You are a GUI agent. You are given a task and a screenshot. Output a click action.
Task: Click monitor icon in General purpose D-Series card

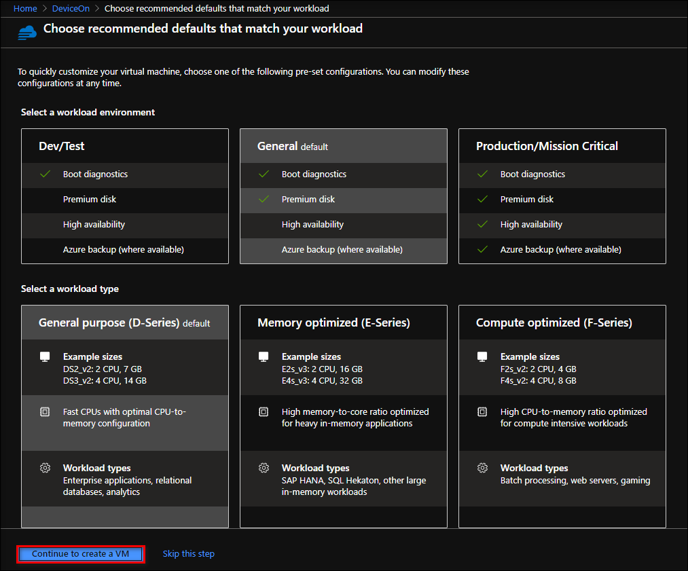[x=46, y=357]
